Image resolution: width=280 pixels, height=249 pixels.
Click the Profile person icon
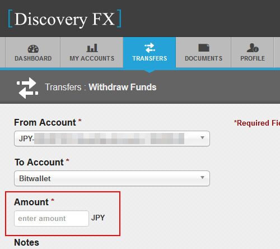tap(253, 48)
